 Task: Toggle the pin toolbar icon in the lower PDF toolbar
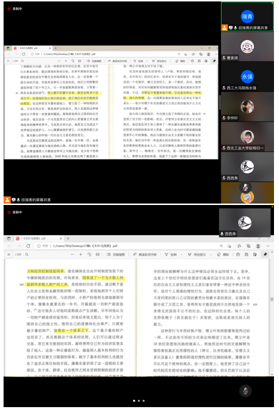265,254
